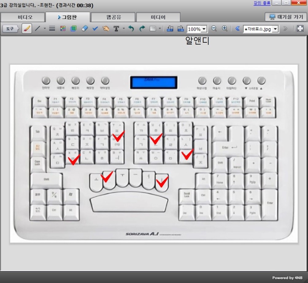Open the 100% zoom level dropdown
This screenshot has width=308, height=283.
[x=204, y=29]
